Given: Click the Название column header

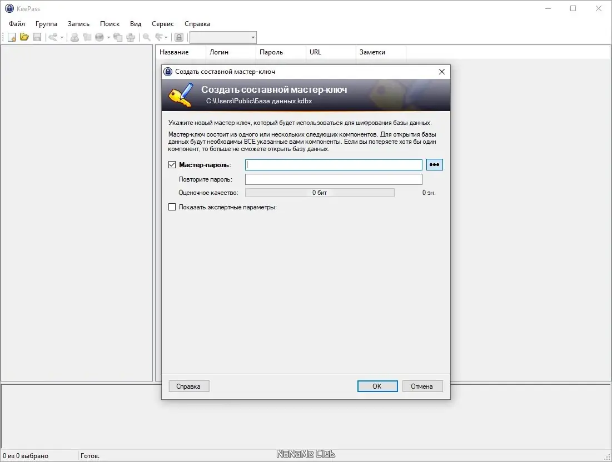Looking at the screenshot, I should [181, 52].
